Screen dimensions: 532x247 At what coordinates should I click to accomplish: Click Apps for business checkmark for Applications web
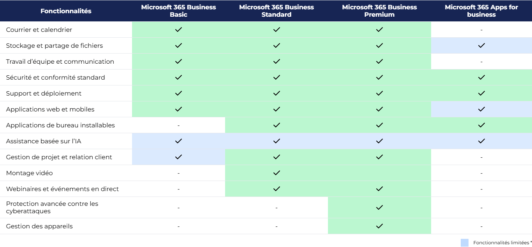(x=481, y=109)
